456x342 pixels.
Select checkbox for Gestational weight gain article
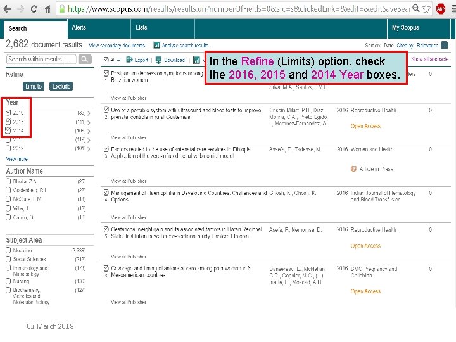coord(106,229)
